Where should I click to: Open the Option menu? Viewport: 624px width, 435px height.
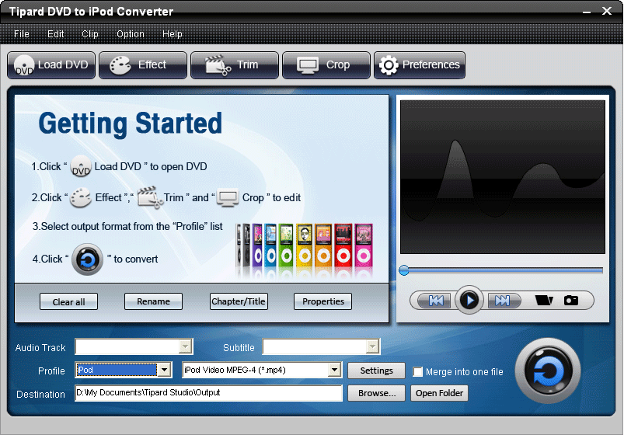coord(131,34)
